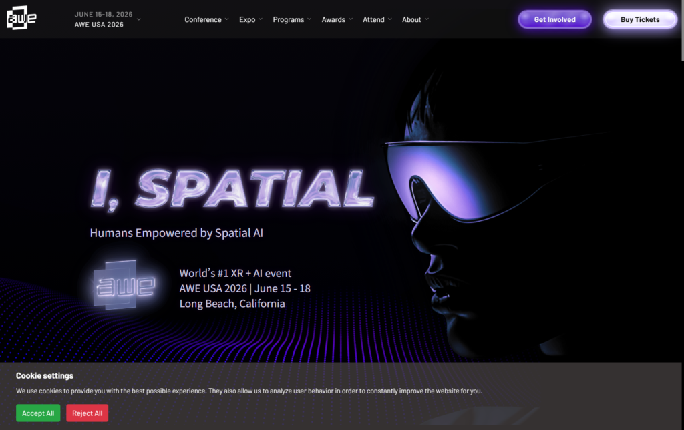Select the Long Beach, California location text
Viewport: 684px width, 430px height.
[x=232, y=304]
